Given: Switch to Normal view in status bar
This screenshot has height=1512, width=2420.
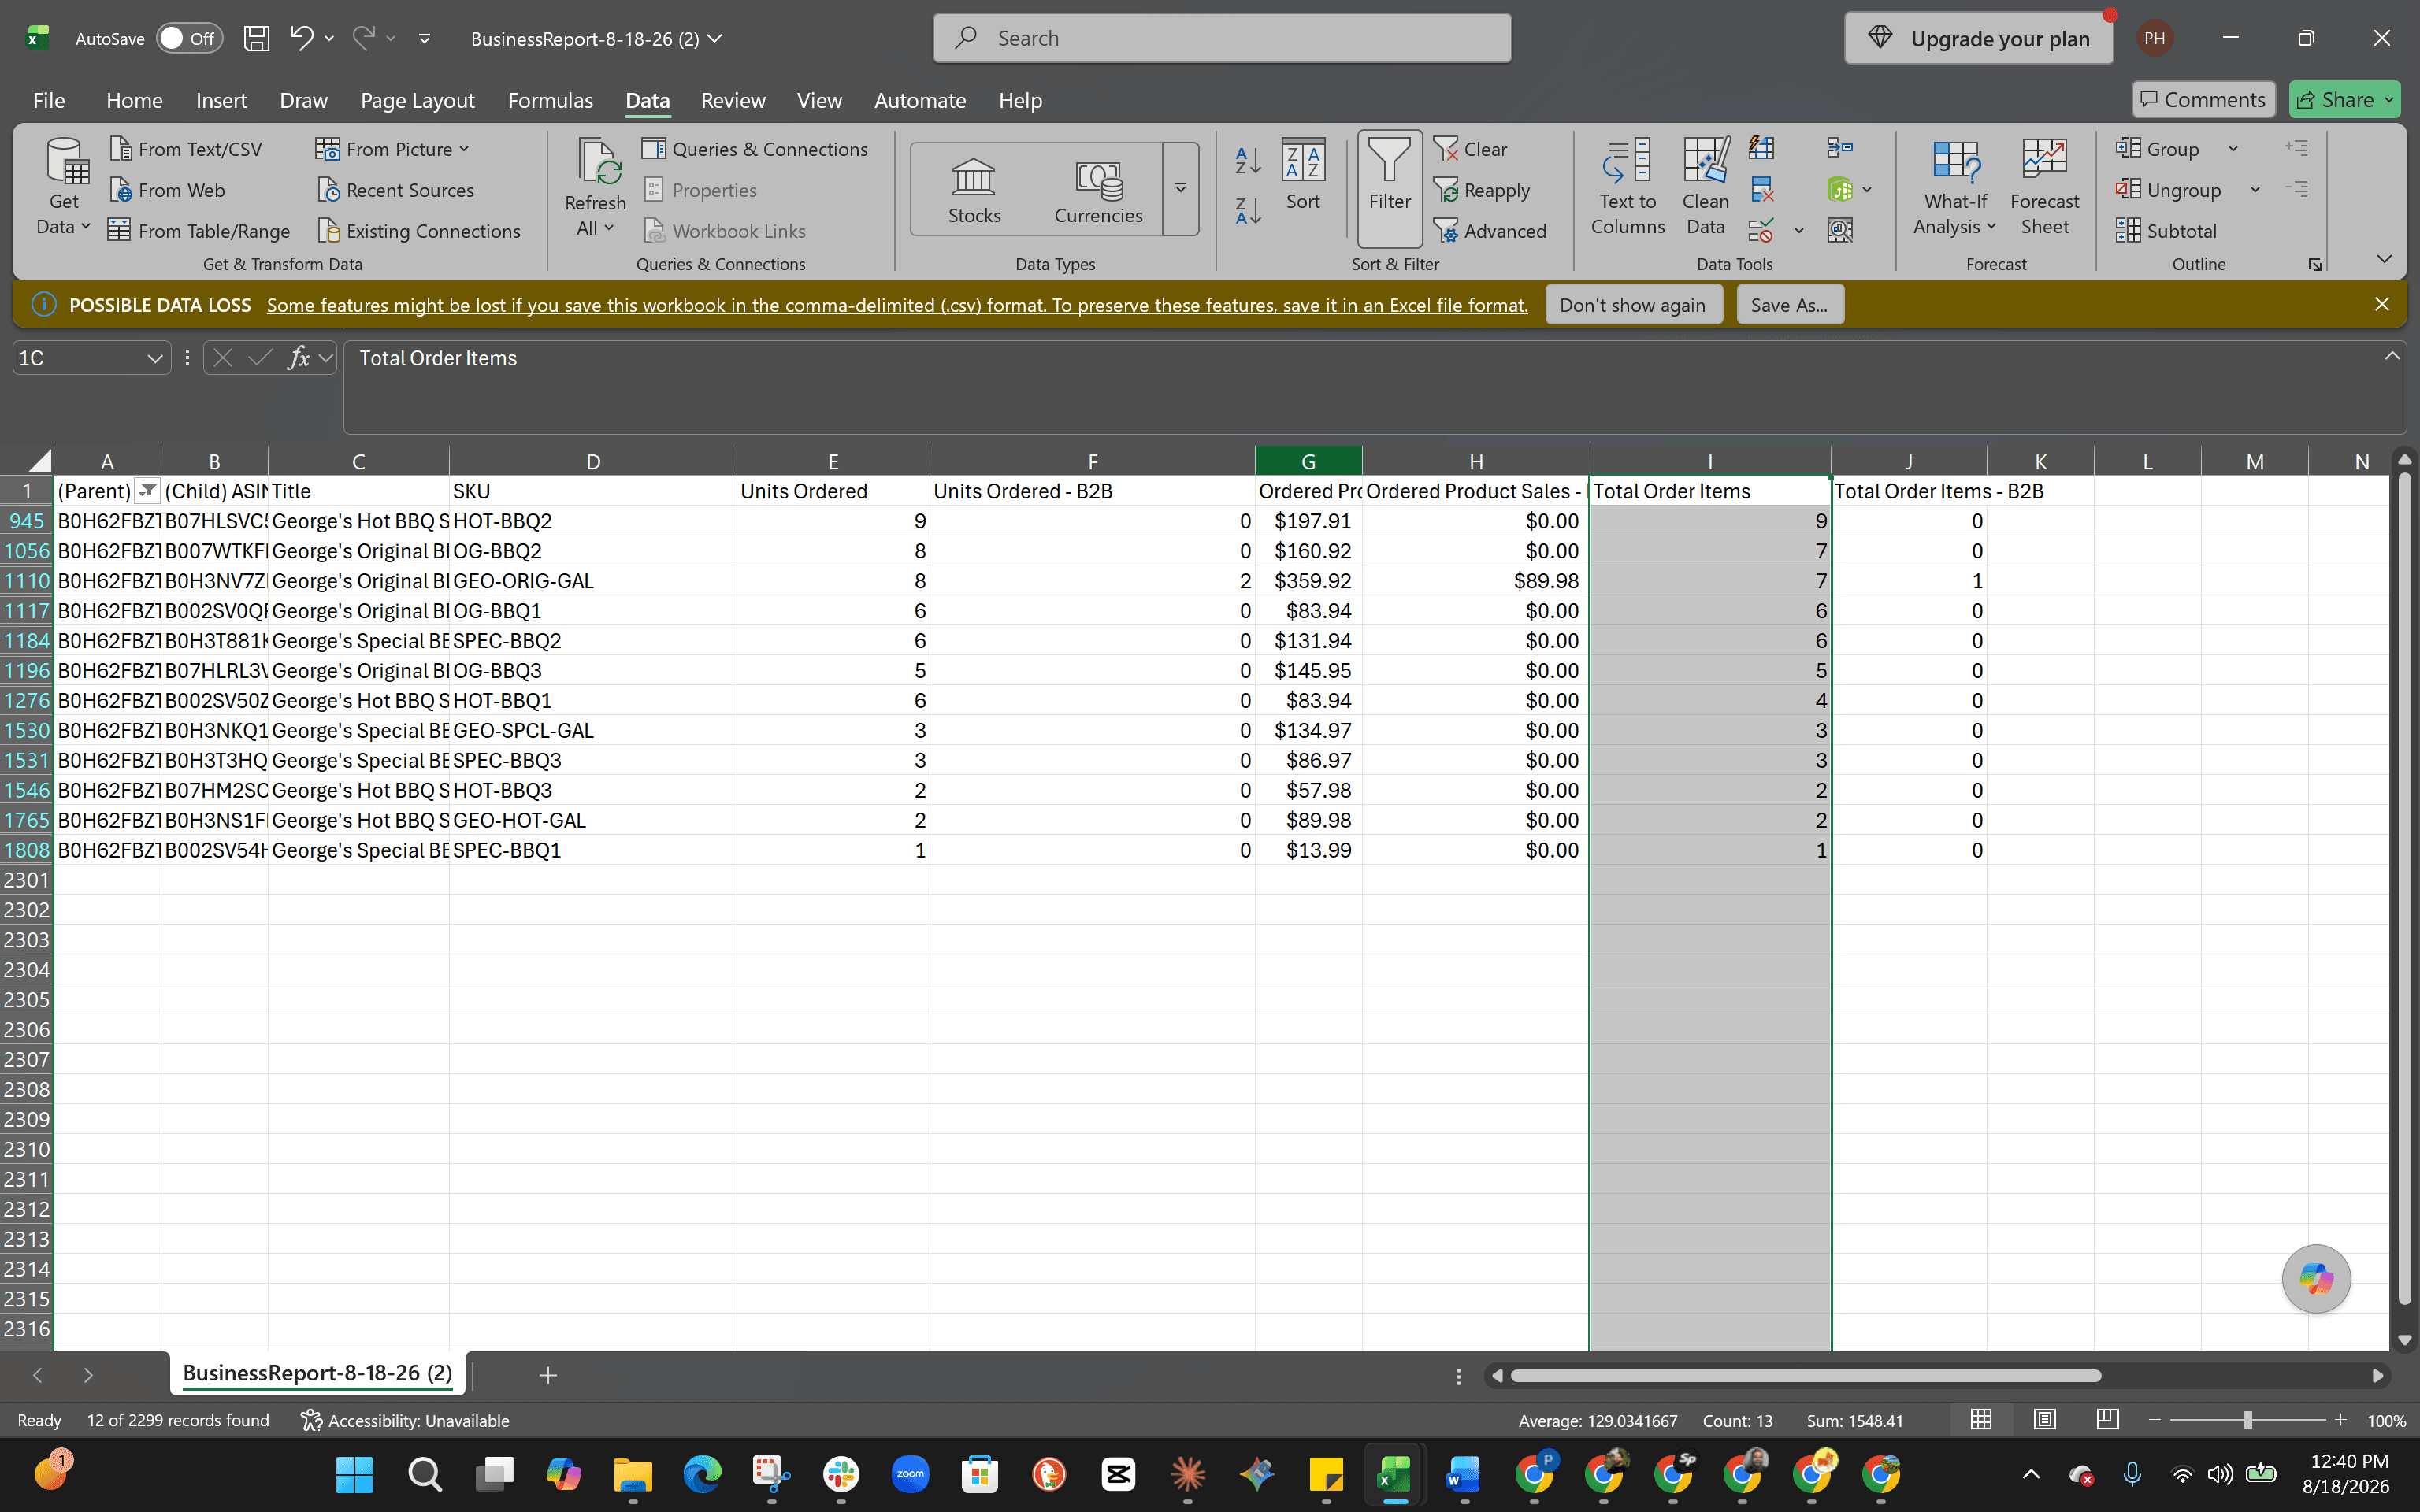Looking at the screenshot, I should pyautogui.click(x=1980, y=1420).
